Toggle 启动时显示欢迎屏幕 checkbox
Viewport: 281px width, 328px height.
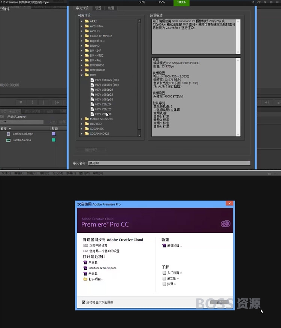(84, 302)
